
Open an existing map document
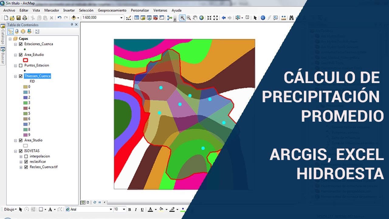12,18
